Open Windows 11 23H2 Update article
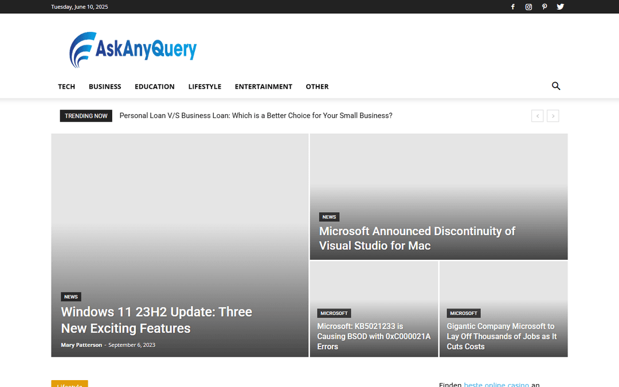Viewport: 619px width, 387px height. coord(156,320)
